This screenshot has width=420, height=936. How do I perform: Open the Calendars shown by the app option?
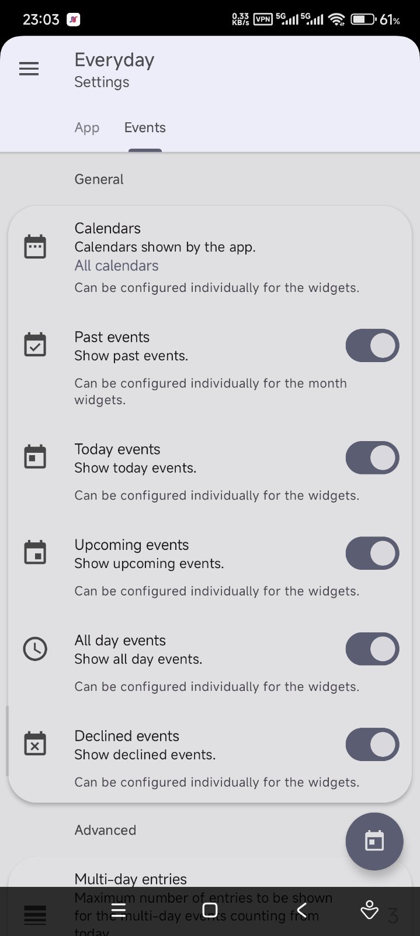[x=165, y=247]
